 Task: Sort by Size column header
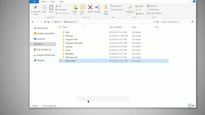tap(157, 27)
